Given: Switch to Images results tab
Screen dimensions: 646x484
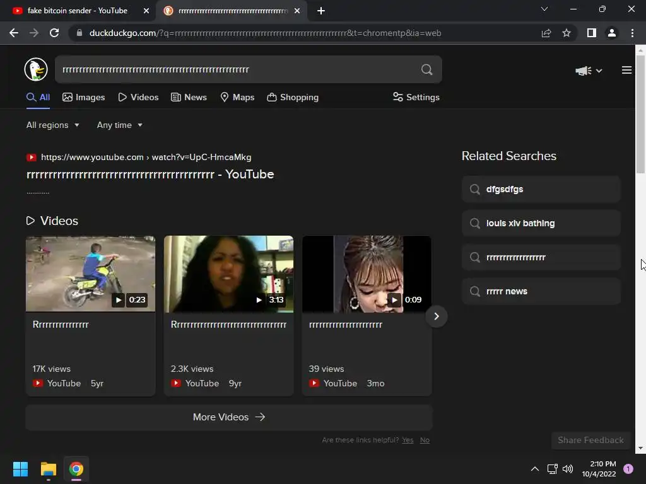Looking at the screenshot, I should [84, 97].
